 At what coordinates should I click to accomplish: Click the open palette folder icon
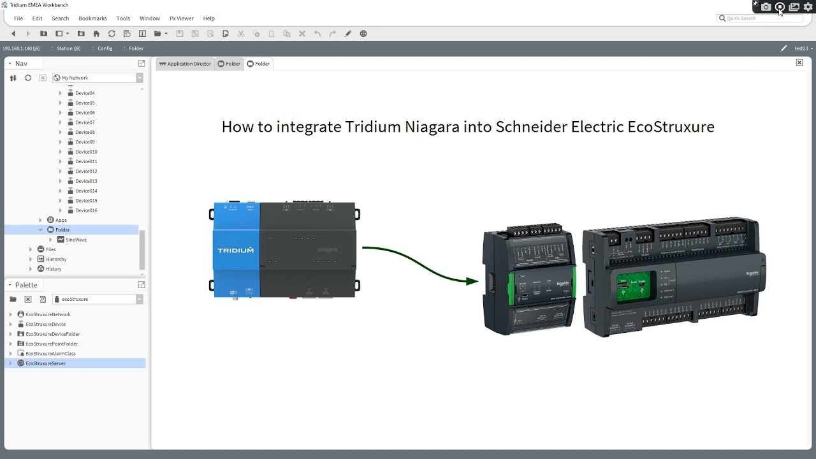click(x=13, y=299)
